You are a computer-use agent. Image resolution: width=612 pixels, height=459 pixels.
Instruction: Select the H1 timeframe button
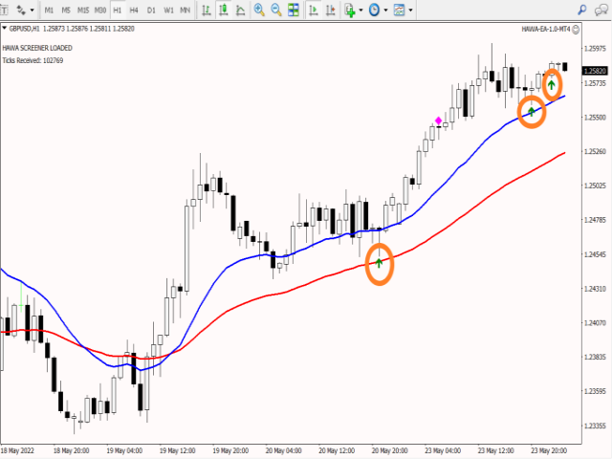(117, 11)
